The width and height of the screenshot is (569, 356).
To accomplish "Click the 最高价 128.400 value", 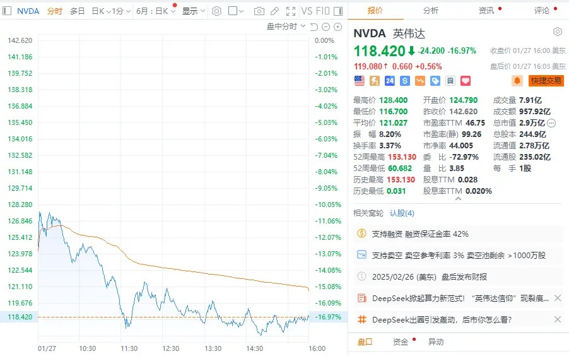I will pos(394,100).
